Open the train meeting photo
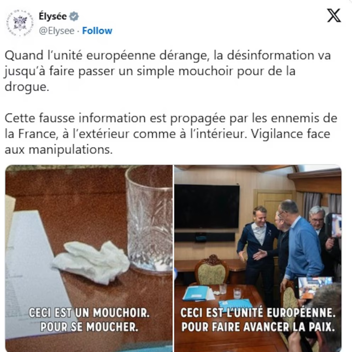 pyautogui.click(x=258, y=258)
